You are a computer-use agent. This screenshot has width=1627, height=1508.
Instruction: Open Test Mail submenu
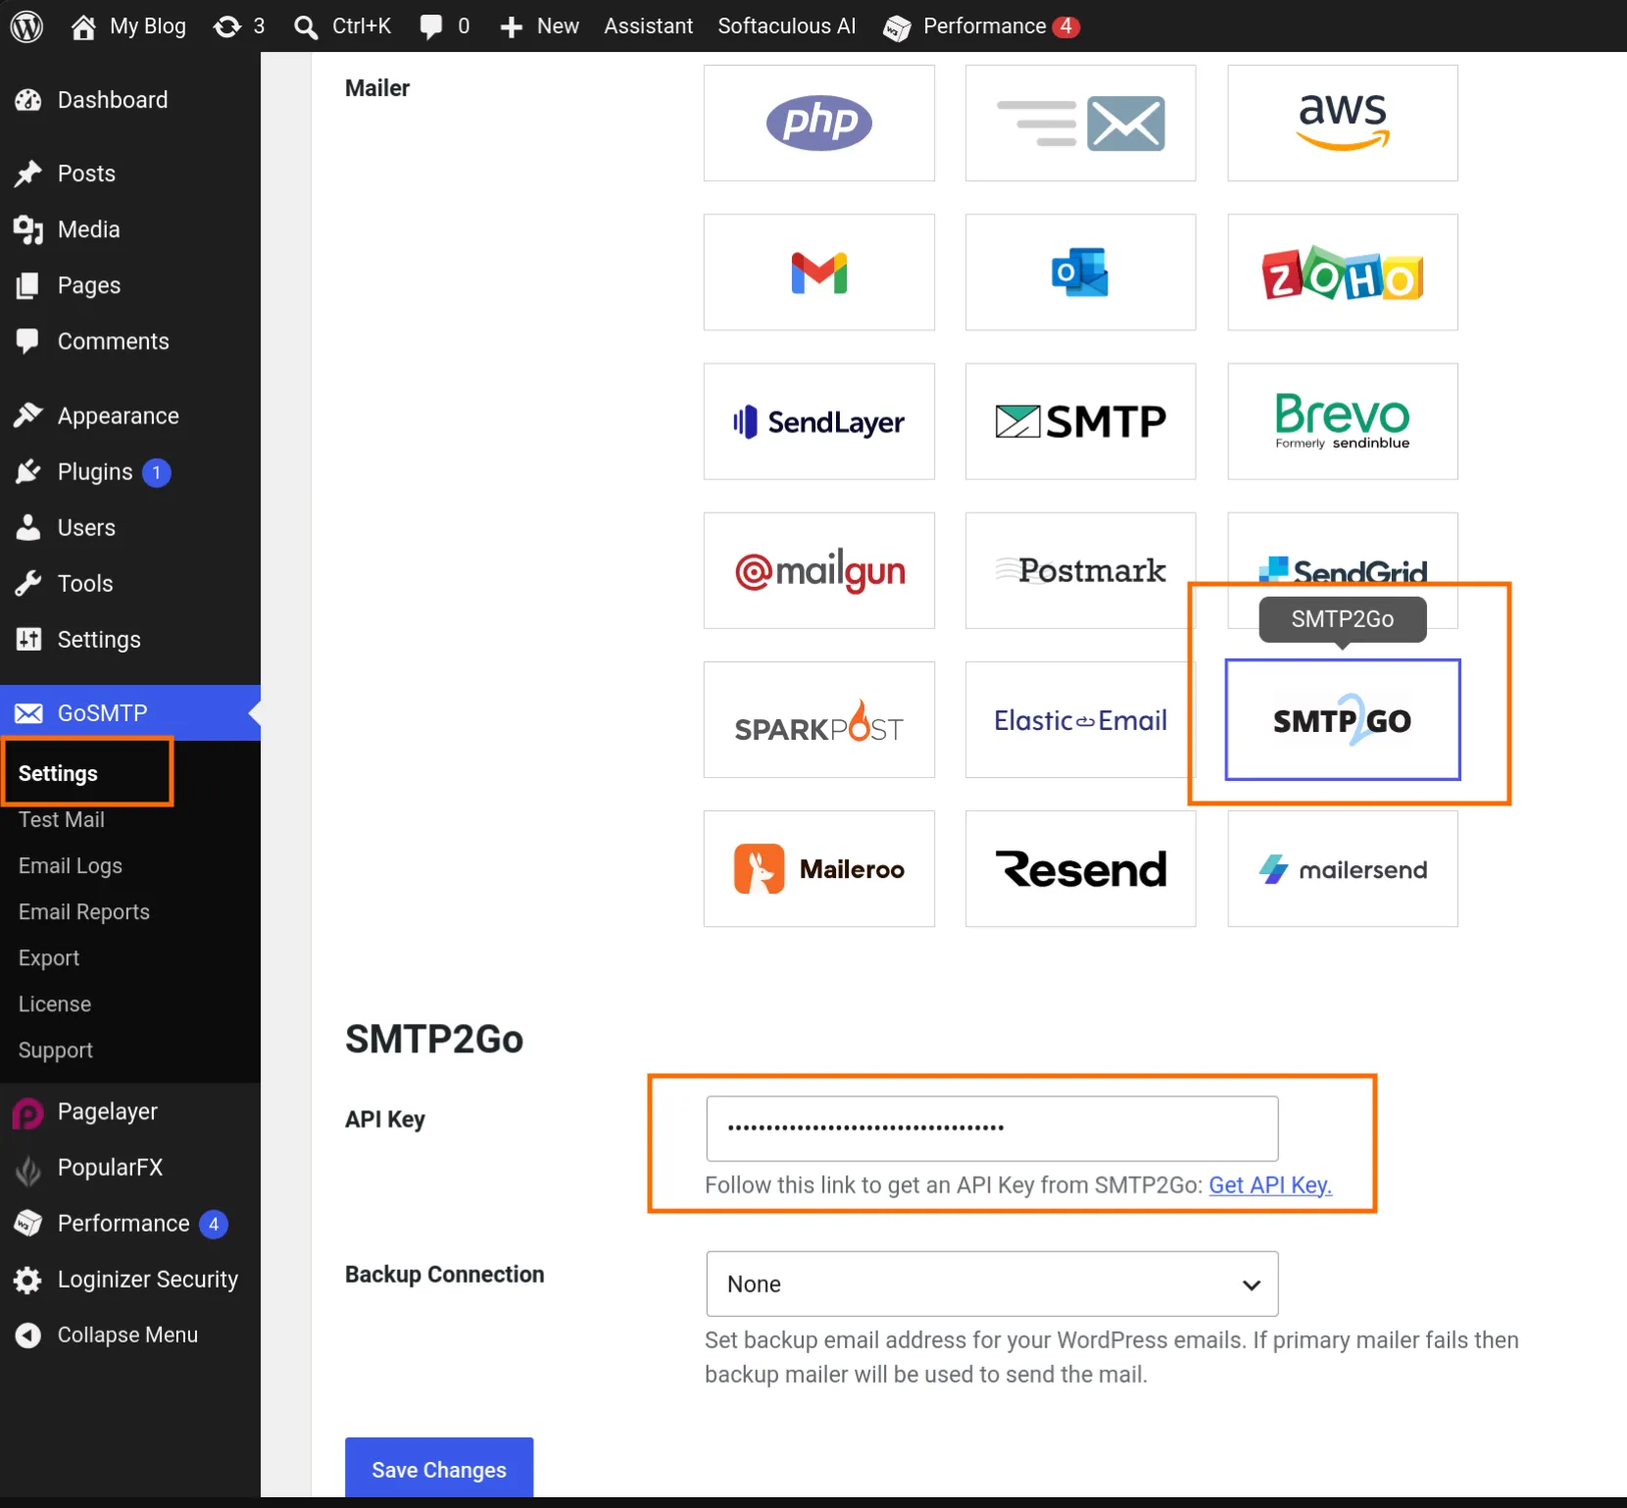tap(61, 819)
